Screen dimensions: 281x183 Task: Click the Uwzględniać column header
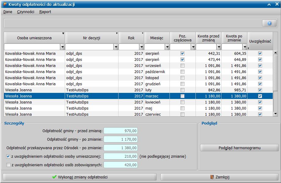tap(260, 41)
